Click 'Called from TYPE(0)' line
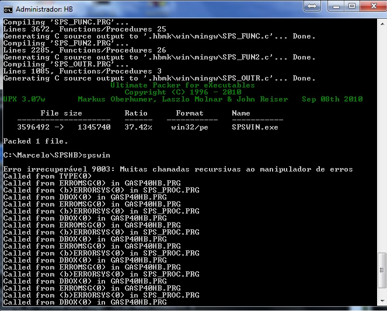The width and height of the screenshot is (387, 311). (47, 176)
